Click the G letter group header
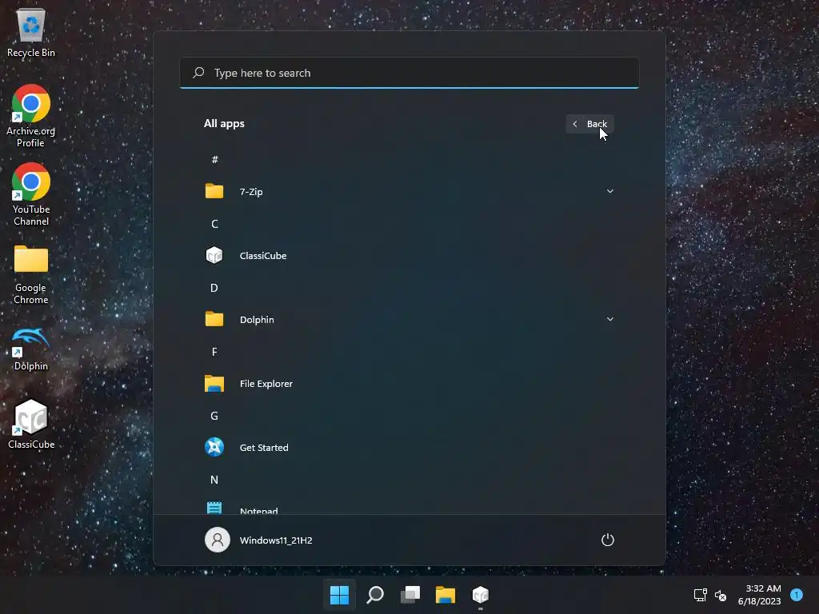The image size is (819, 614). 214,416
